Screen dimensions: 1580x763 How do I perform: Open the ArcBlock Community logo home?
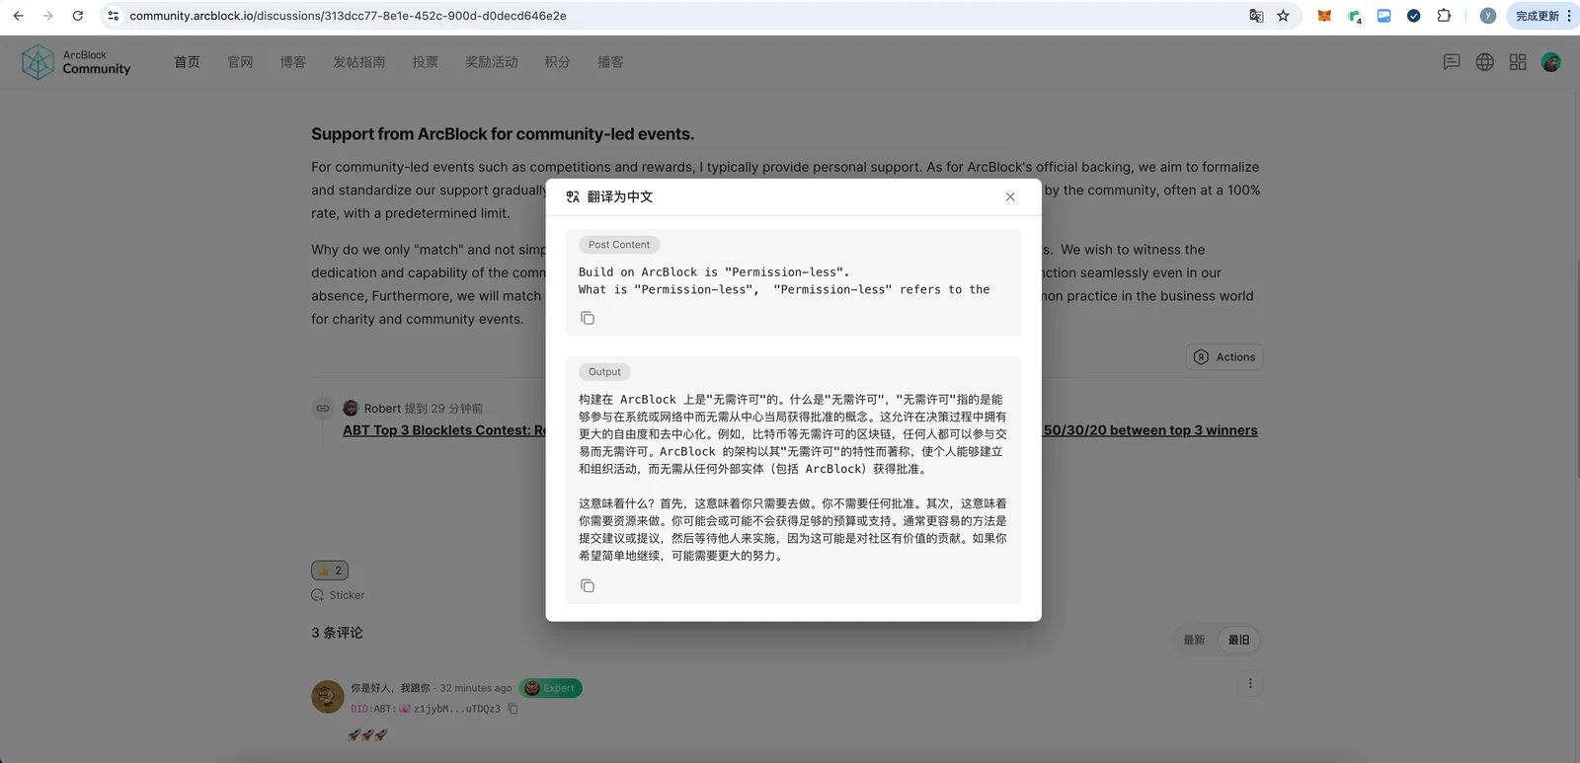[76, 62]
